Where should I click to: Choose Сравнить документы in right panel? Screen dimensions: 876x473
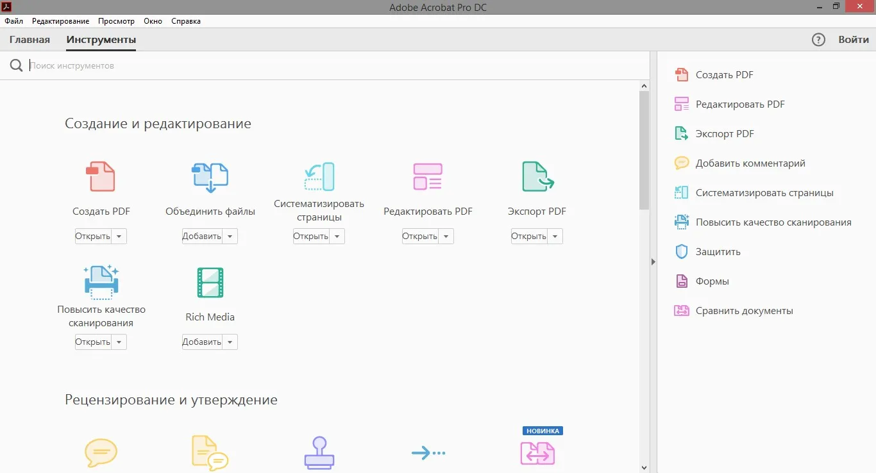click(744, 311)
